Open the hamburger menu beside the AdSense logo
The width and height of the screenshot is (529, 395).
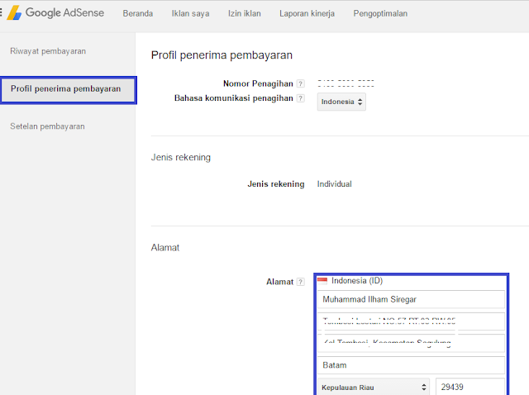click(x=2, y=13)
